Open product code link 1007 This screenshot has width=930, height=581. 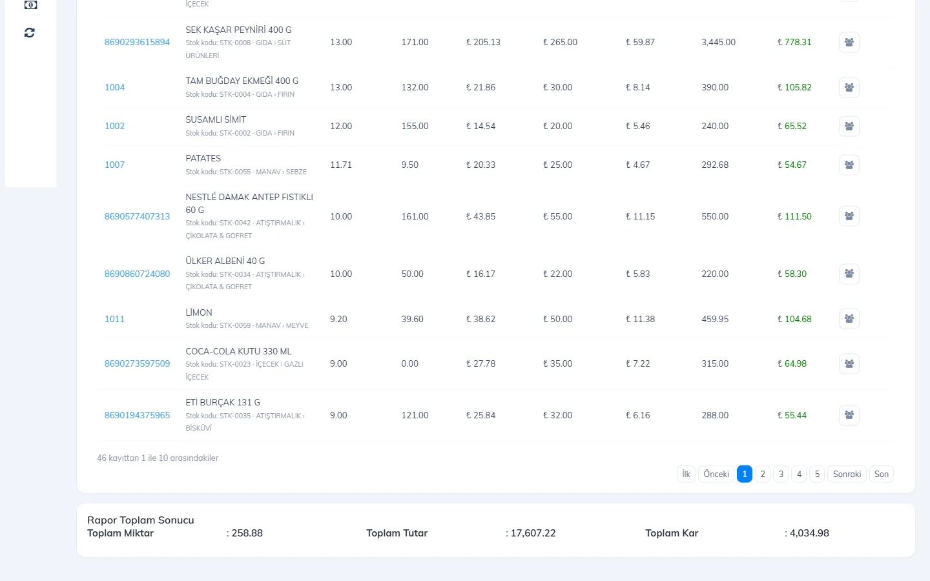pyautogui.click(x=114, y=165)
